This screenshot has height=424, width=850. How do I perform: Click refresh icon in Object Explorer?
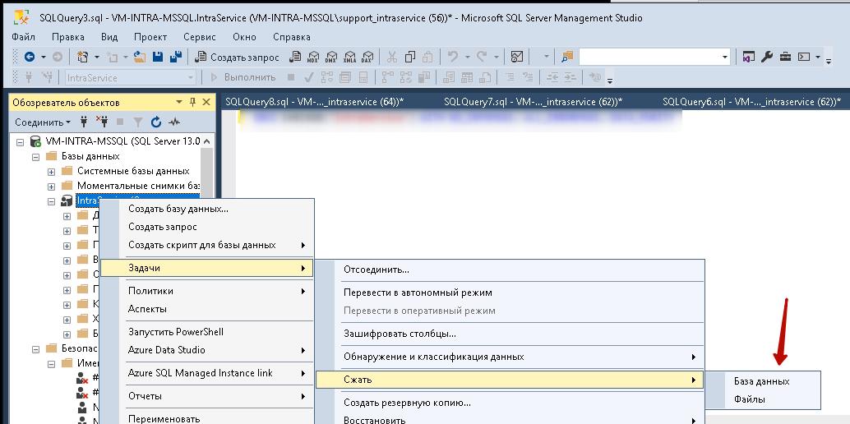coord(156,122)
